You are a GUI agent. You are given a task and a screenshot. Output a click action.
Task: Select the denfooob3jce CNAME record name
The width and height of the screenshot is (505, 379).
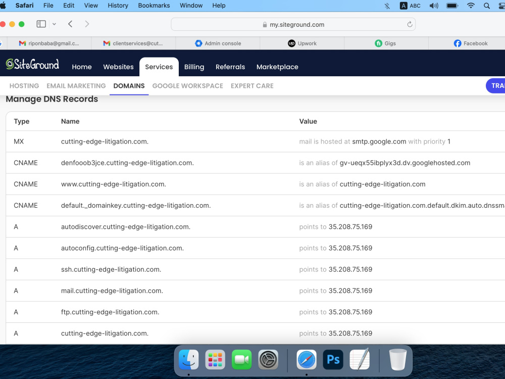(127, 163)
